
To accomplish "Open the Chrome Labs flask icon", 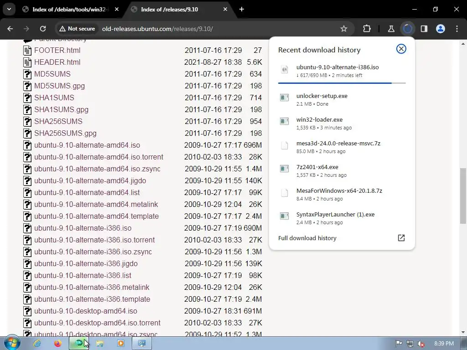I will click(391, 29).
